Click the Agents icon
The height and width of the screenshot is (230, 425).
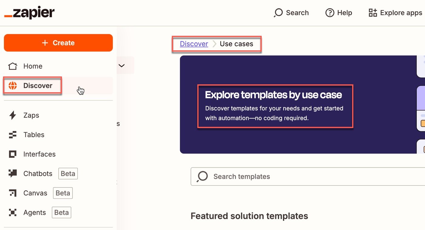click(x=12, y=212)
